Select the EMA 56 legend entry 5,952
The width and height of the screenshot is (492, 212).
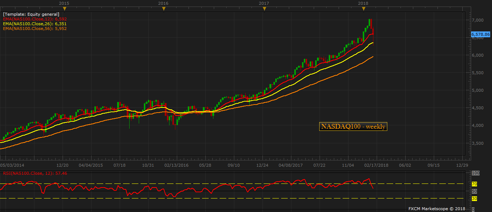pos(35,29)
